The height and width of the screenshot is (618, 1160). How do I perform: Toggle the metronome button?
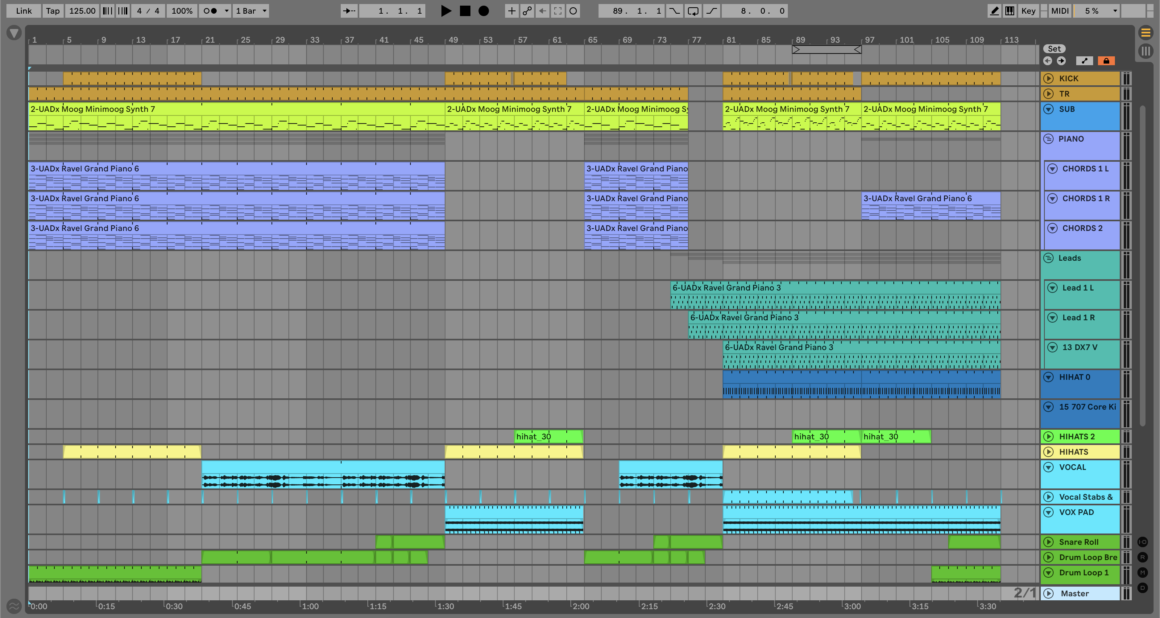click(210, 11)
